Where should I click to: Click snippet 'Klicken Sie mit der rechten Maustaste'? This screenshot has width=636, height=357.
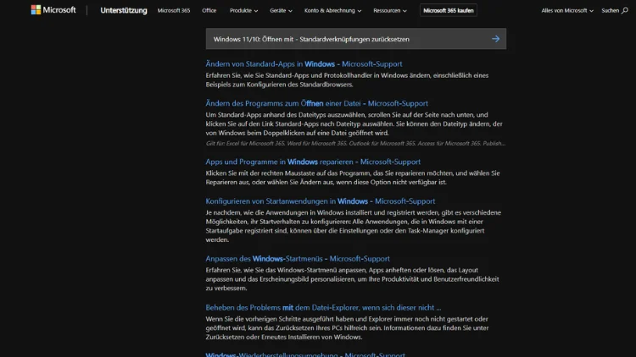(353, 178)
